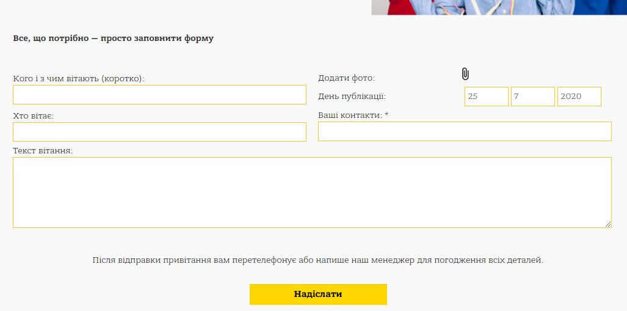Click the 'Хто вітає' input field
This screenshot has height=311, width=627.
pyautogui.click(x=159, y=132)
